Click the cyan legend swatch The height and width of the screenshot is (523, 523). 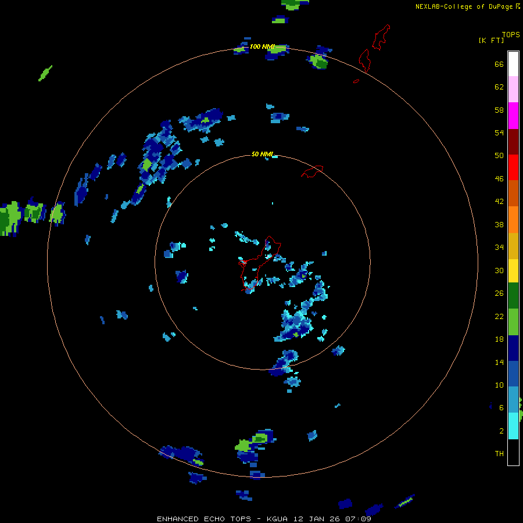coord(513,426)
